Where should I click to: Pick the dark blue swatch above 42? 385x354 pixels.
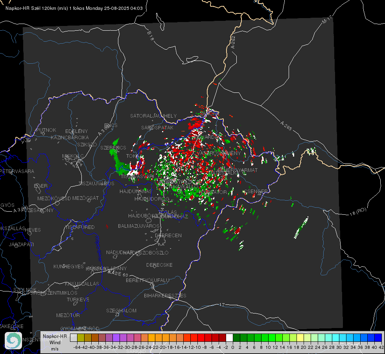point(378,338)
